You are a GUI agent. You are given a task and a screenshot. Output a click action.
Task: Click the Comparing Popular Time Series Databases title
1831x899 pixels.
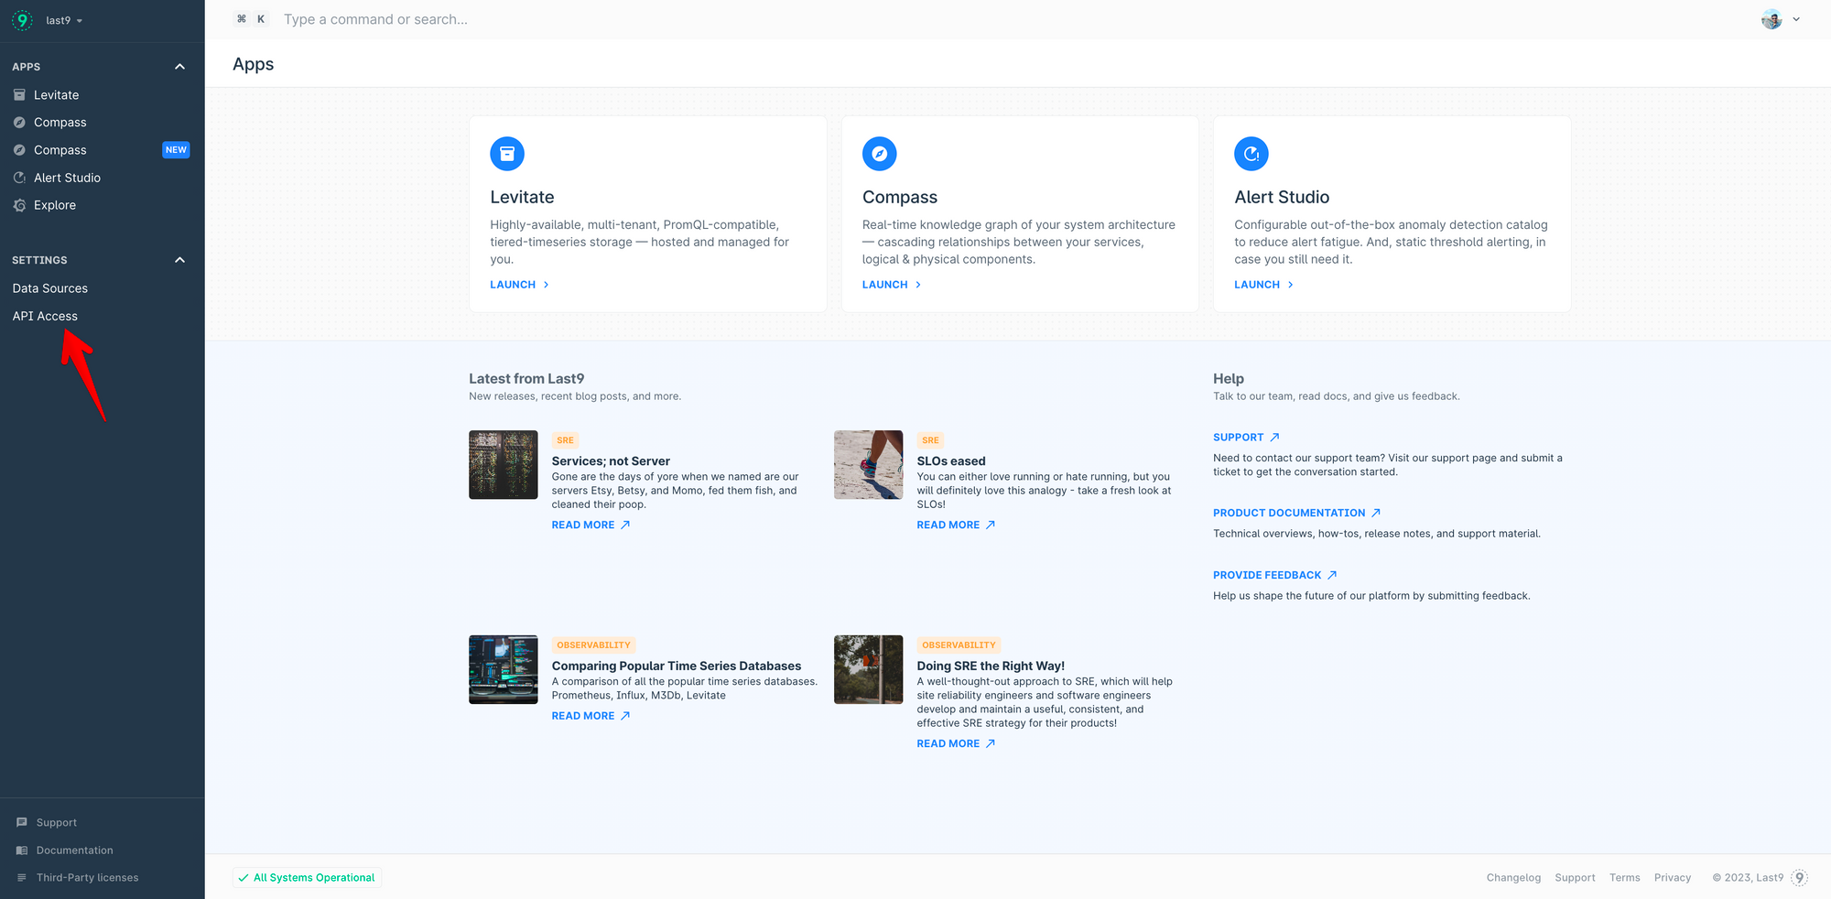[677, 666]
